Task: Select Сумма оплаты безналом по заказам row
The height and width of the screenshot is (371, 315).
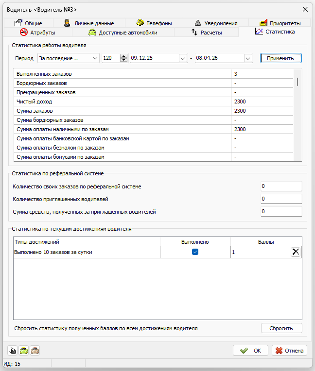Action: click(x=154, y=148)
